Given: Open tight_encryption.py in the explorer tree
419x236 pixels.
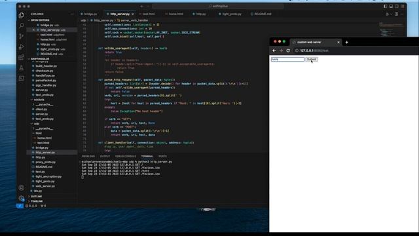Looking at the screenshot, I should [48, 176].
